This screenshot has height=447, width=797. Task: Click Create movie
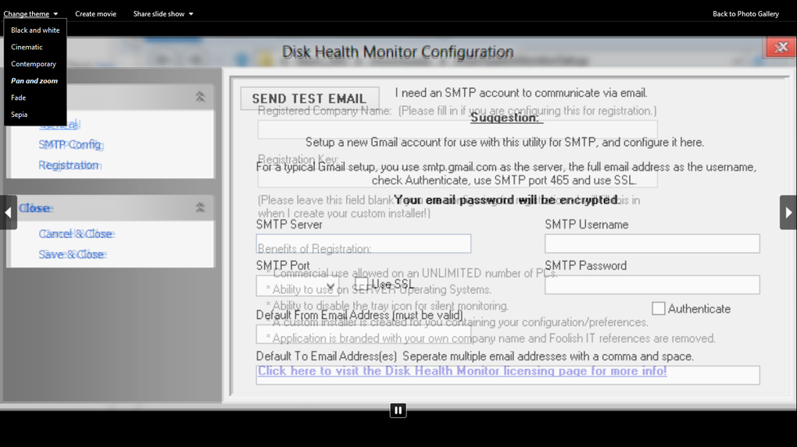pos(95,14)
